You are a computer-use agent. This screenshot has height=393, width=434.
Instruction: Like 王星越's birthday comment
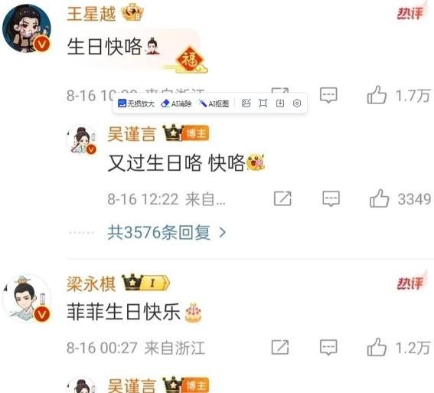pyautogui.click(x=377, y=95)
